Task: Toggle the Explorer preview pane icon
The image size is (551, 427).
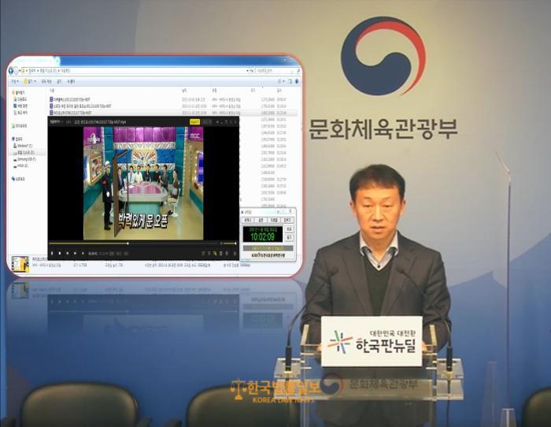Action: [290, 81]
